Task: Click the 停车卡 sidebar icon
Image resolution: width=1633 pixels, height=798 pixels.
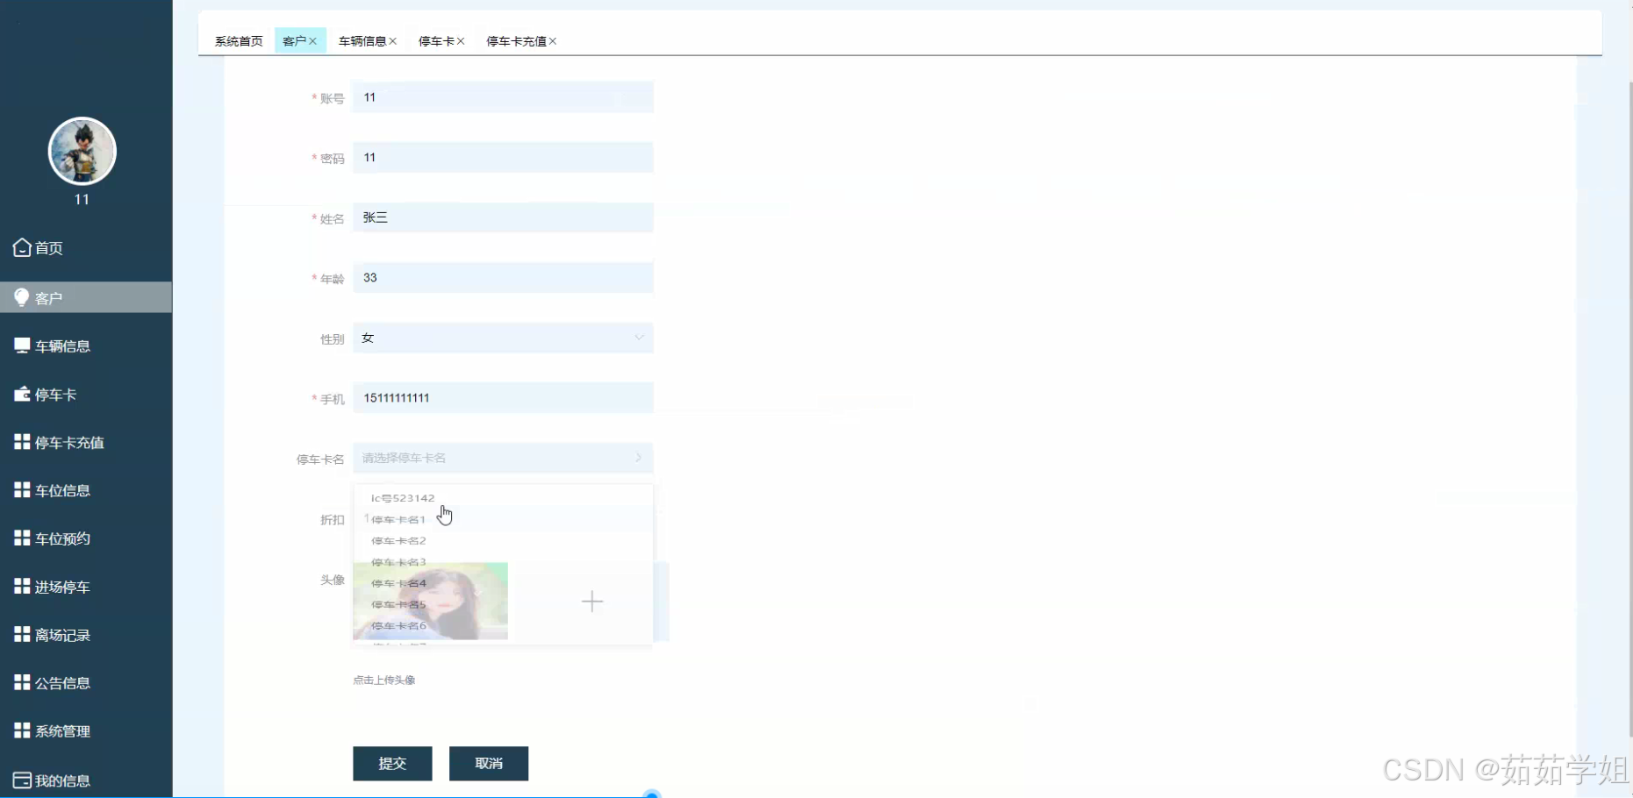Action: pos(21,394)
